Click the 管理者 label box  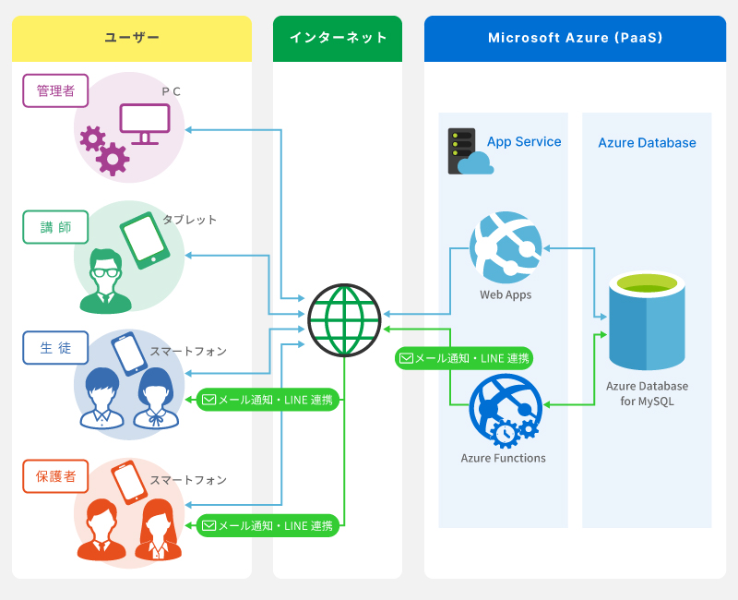(55, 90)
